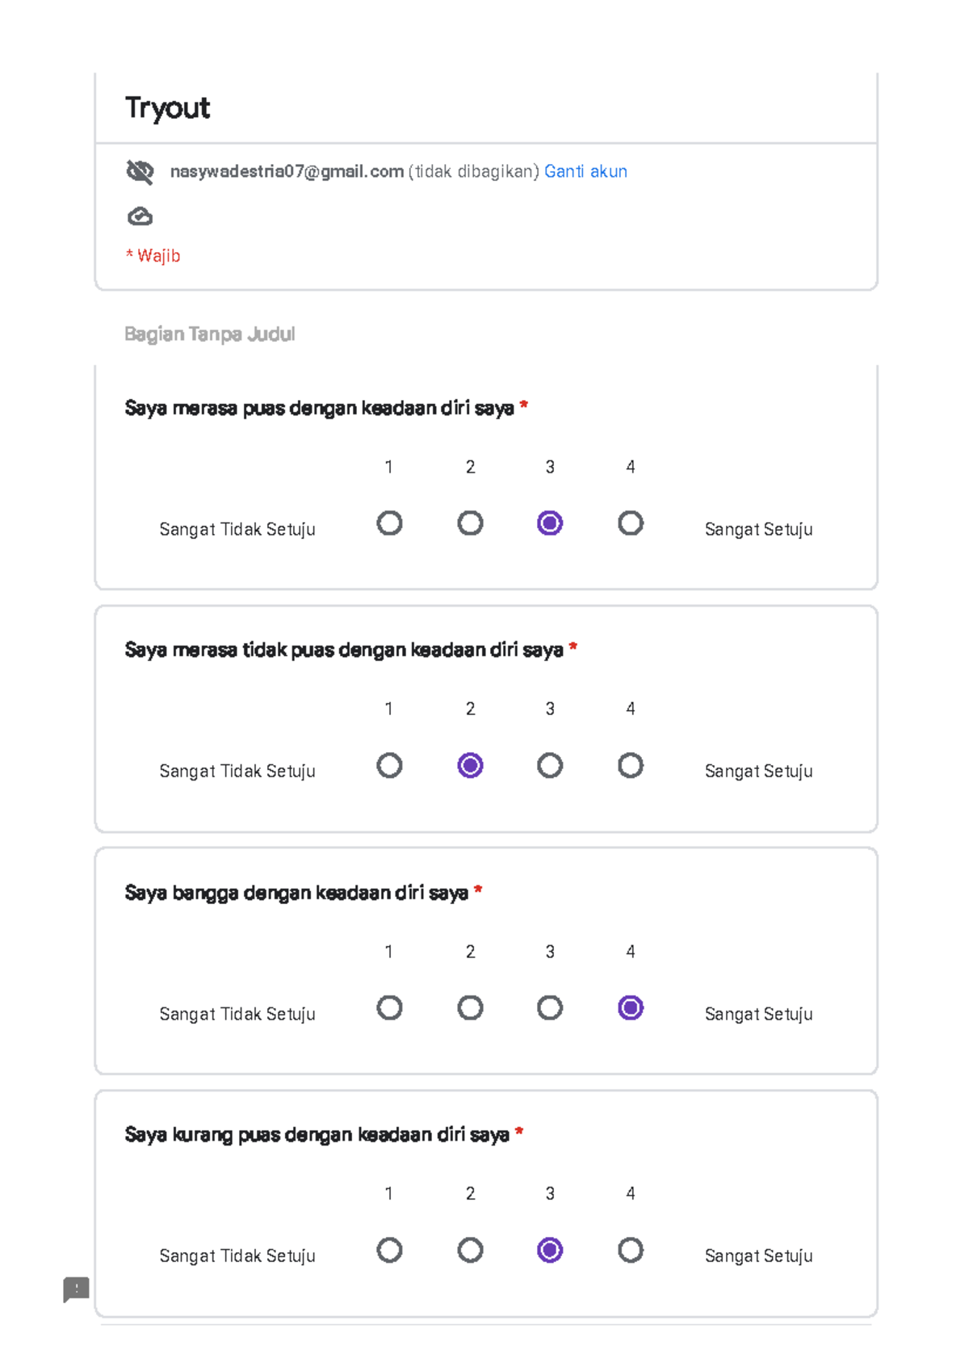Click the cloud saved-draft icon
Screen dimensions: 969x1371
pos(140,217)
